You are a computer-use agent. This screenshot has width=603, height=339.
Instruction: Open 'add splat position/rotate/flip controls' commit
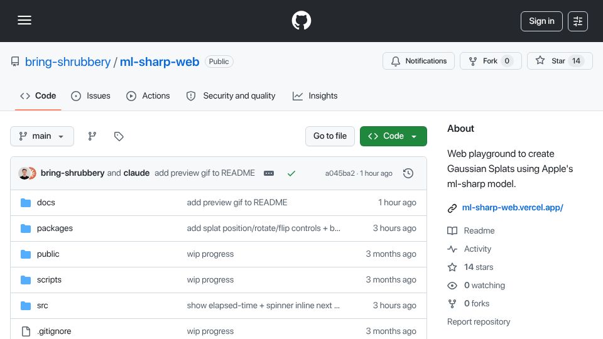pos(263,229)
